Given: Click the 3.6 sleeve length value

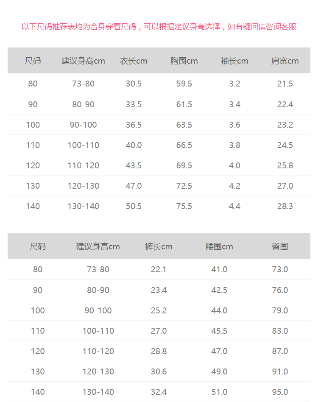Looking at the screenshot, I should click(234, 125).
